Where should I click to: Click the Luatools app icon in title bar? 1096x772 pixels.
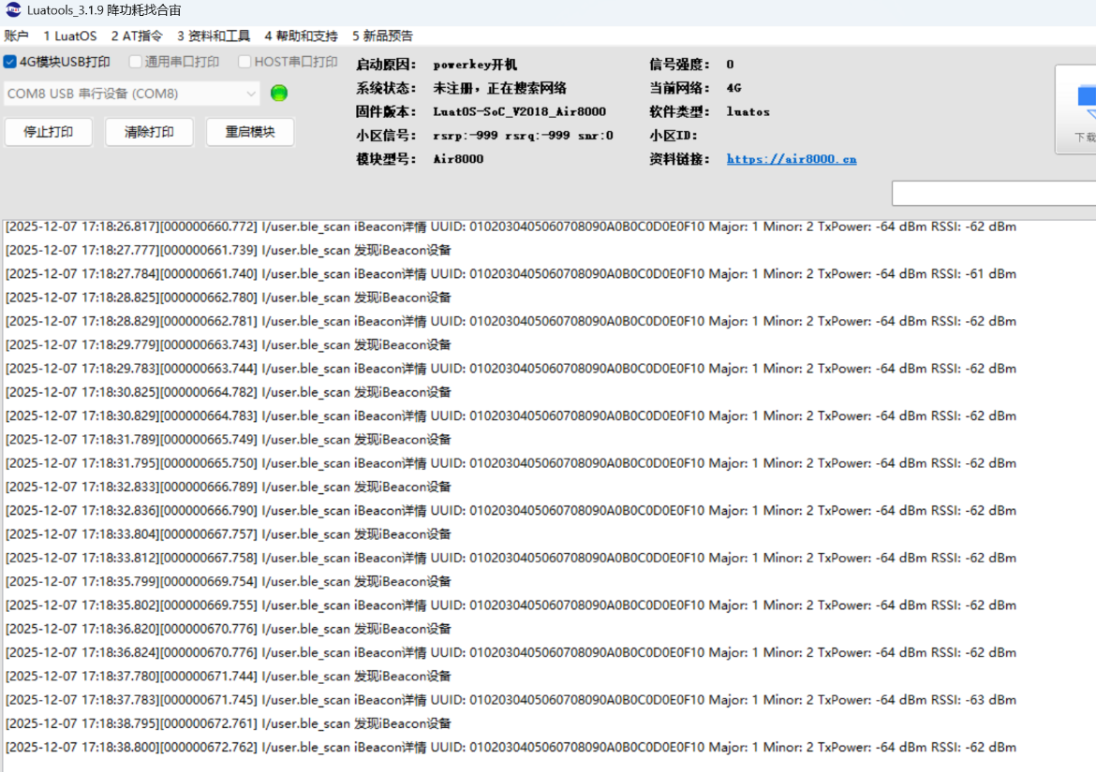pyautogui.click(x=13, y=10)
